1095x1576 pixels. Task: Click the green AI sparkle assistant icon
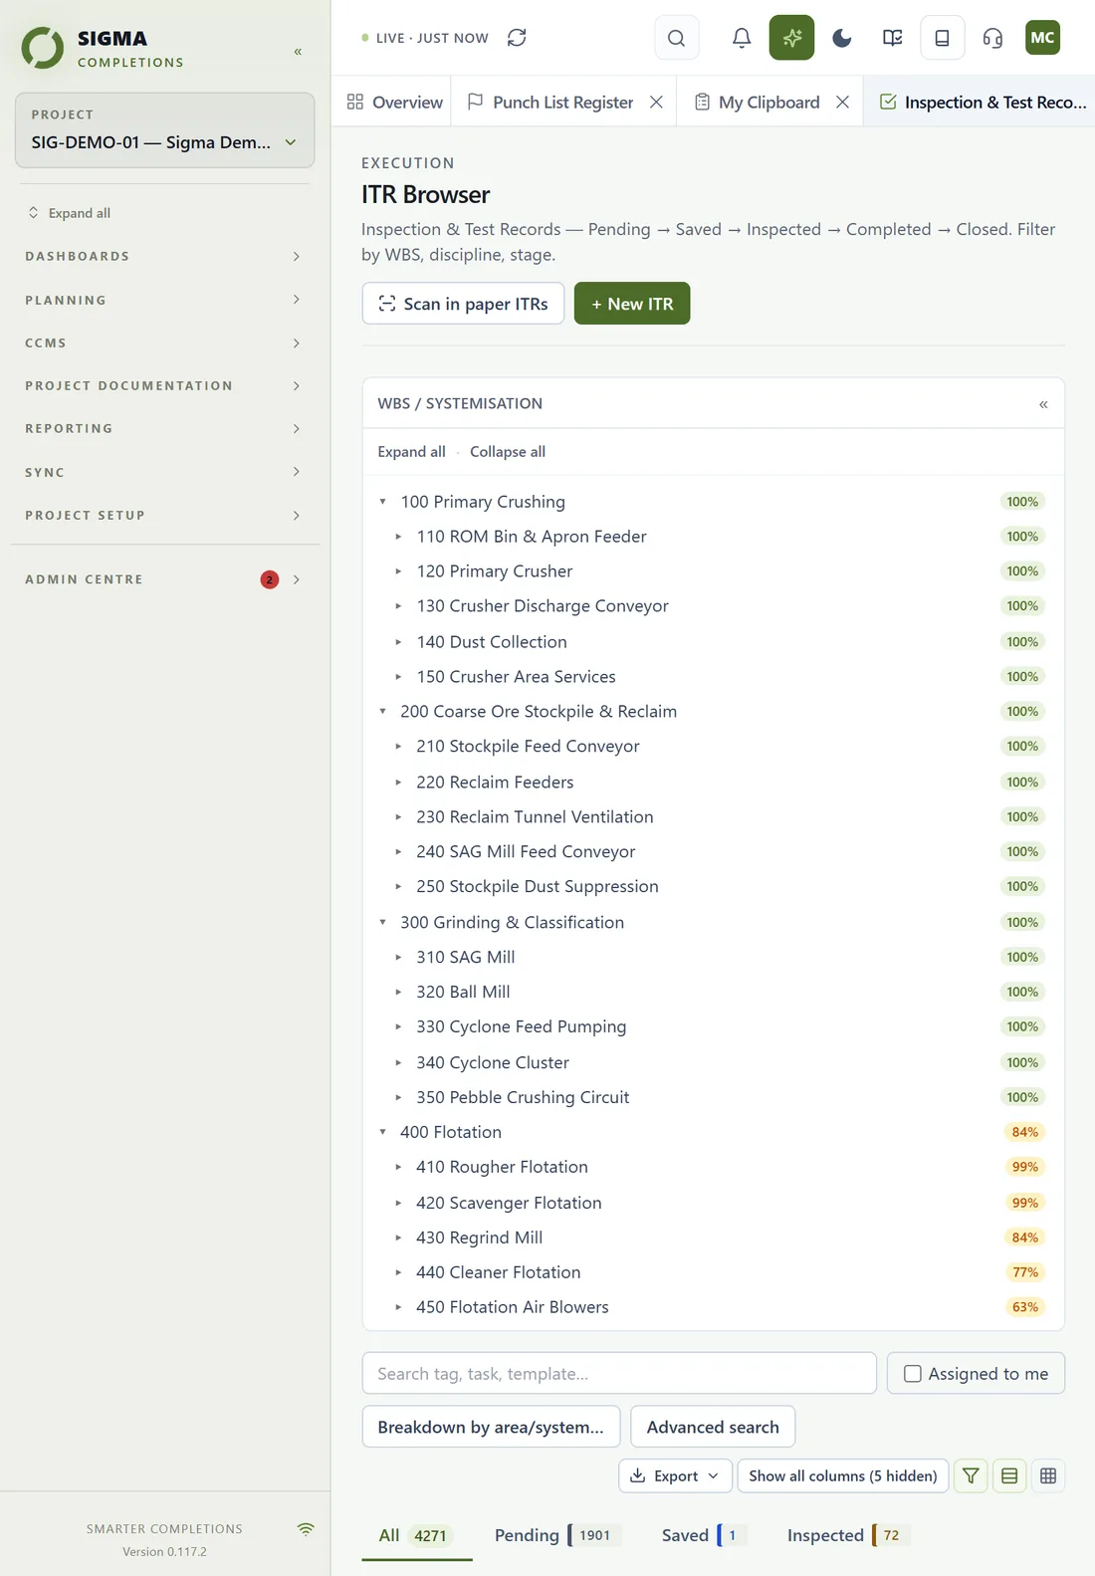(x=791, y=38)
